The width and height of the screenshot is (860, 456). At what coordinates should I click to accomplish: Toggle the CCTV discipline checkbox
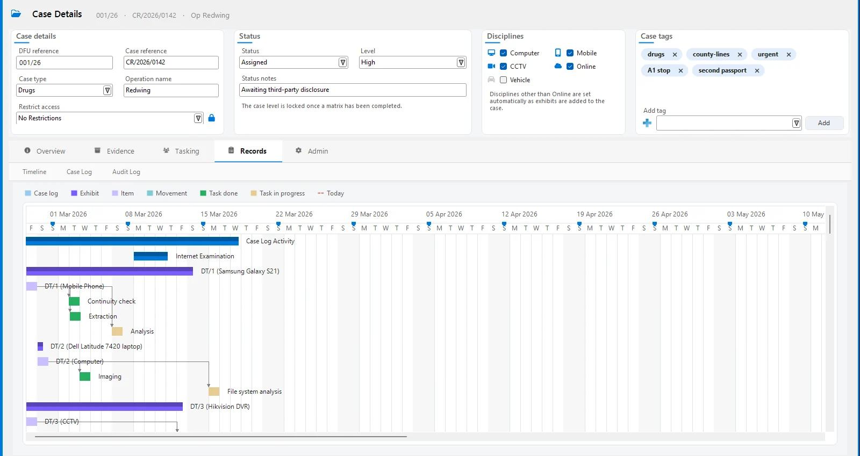(504, 67)
